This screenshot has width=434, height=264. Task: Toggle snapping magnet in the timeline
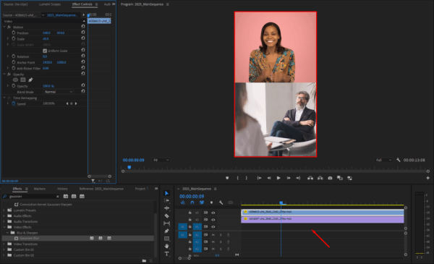pos(192,203)
